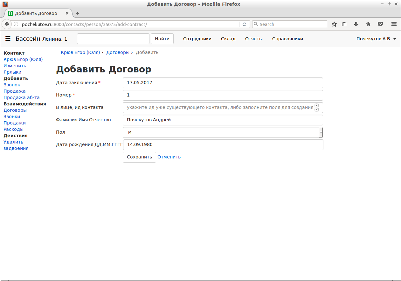Open the Справочники menu item

(287, 39)
